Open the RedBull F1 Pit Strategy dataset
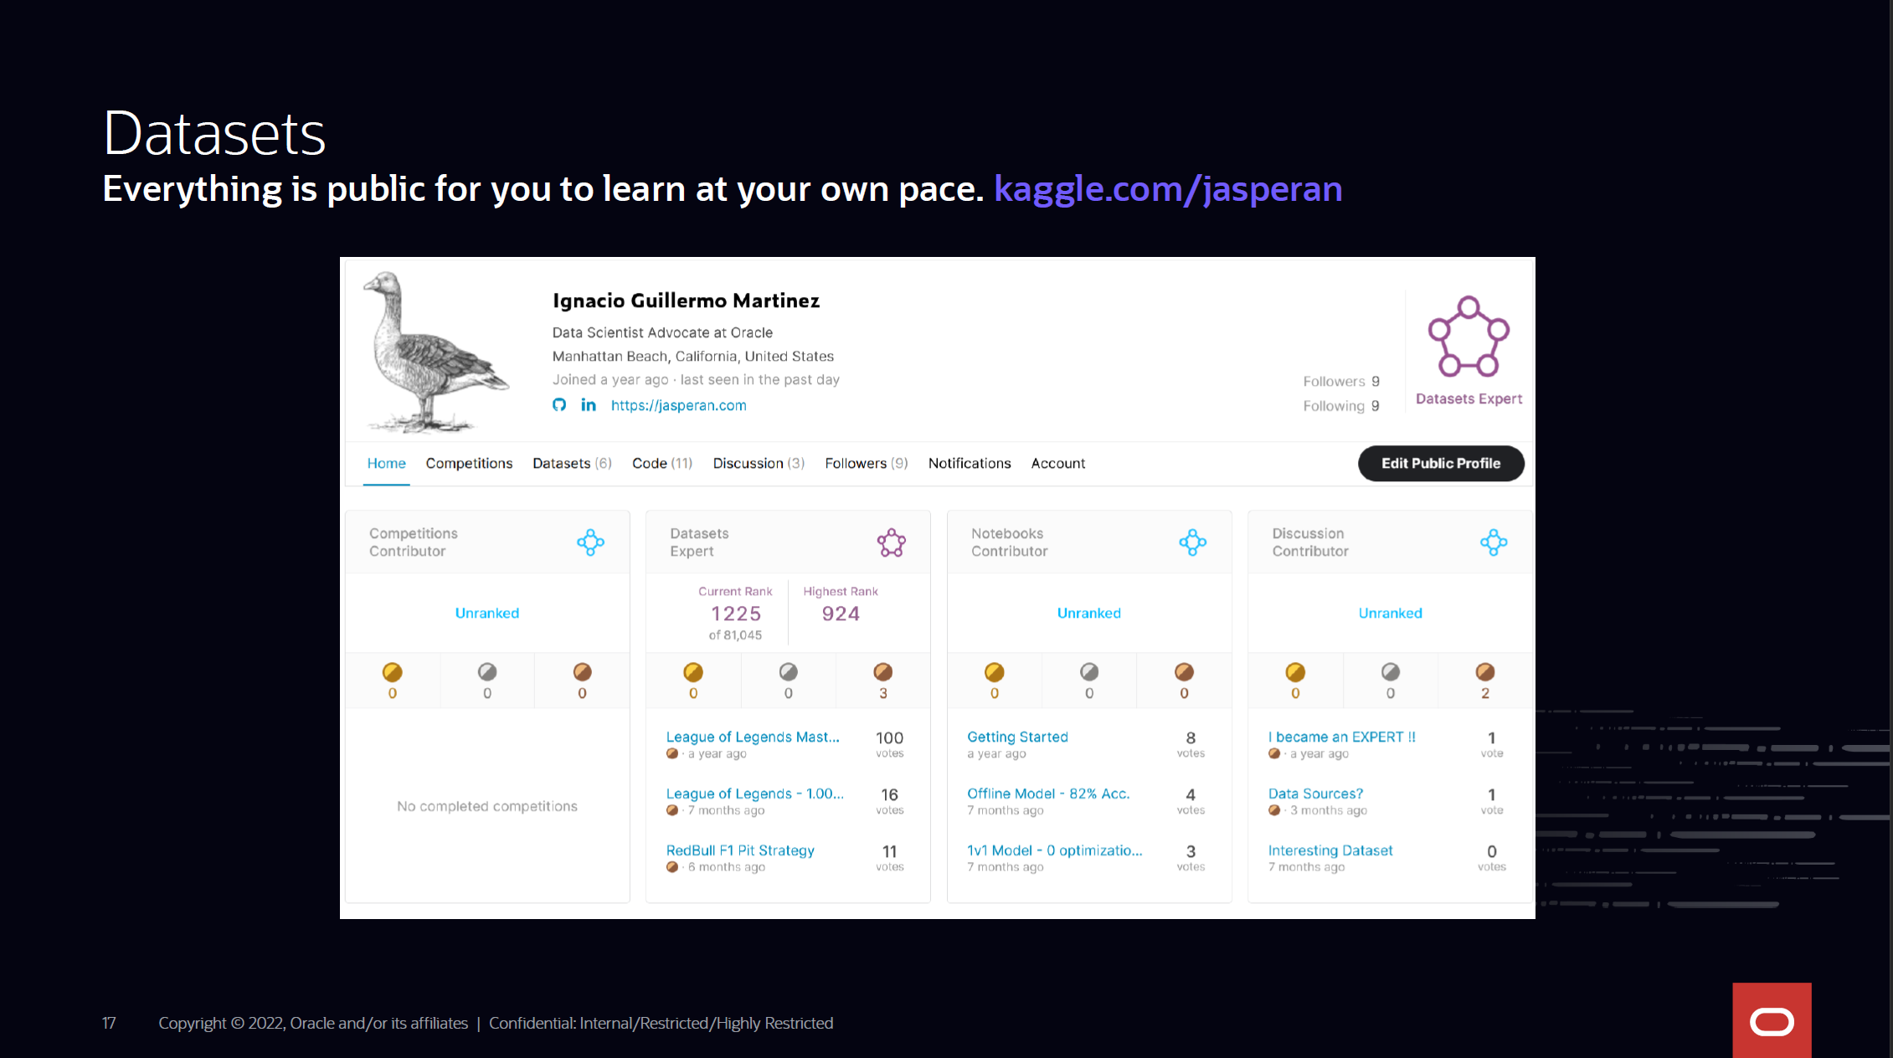Viewport: 1893px width, 1058px height. point(740,850)
